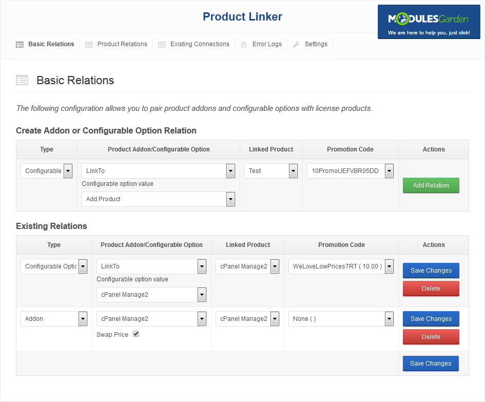Image resolution: width=485 pixels, height=402 pixels.
Task: Open the LinkTo dropdown in the create form
Action: [x=159, y=171]
